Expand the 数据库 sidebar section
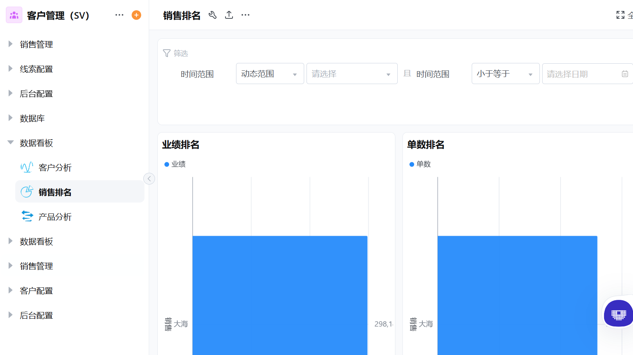Screen dimensions: 633x355 coord(11,118)
